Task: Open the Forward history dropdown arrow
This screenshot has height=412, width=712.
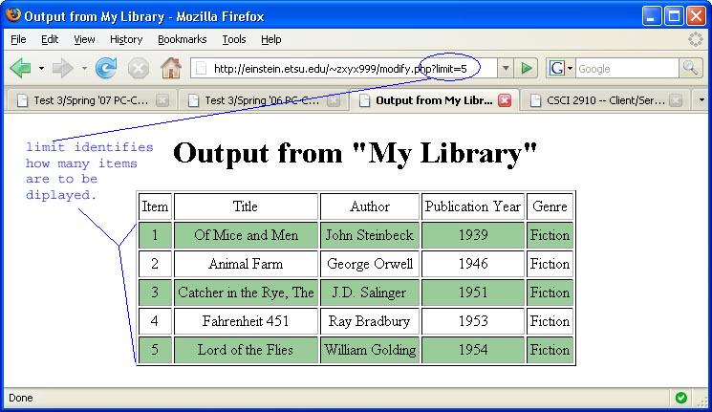Action: pos(84,69)
